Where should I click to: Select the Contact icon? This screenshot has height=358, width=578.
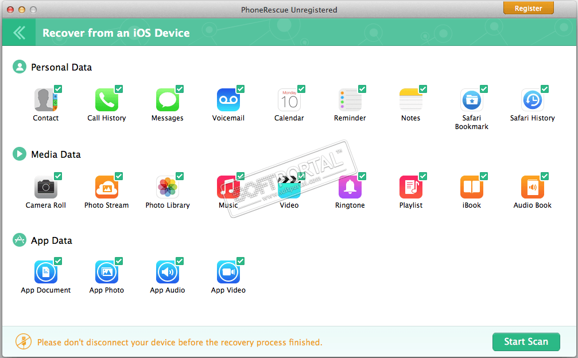click(45, 100)
